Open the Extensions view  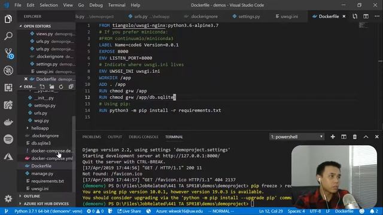click(x=8, y=88)
